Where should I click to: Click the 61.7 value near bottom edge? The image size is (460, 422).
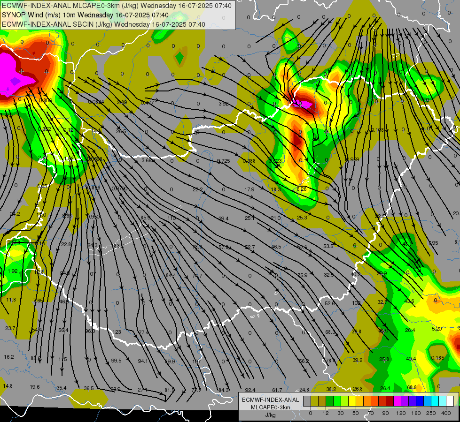click(x=277, y=390)
